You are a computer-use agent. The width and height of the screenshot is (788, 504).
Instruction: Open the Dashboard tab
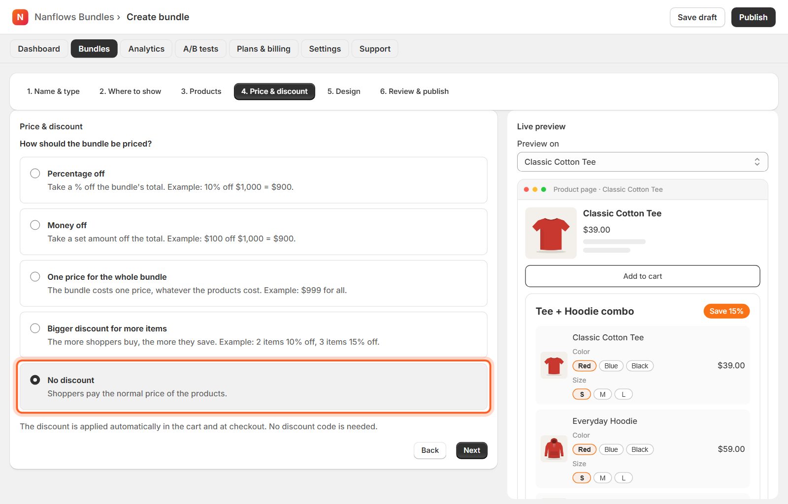[39, 49]
